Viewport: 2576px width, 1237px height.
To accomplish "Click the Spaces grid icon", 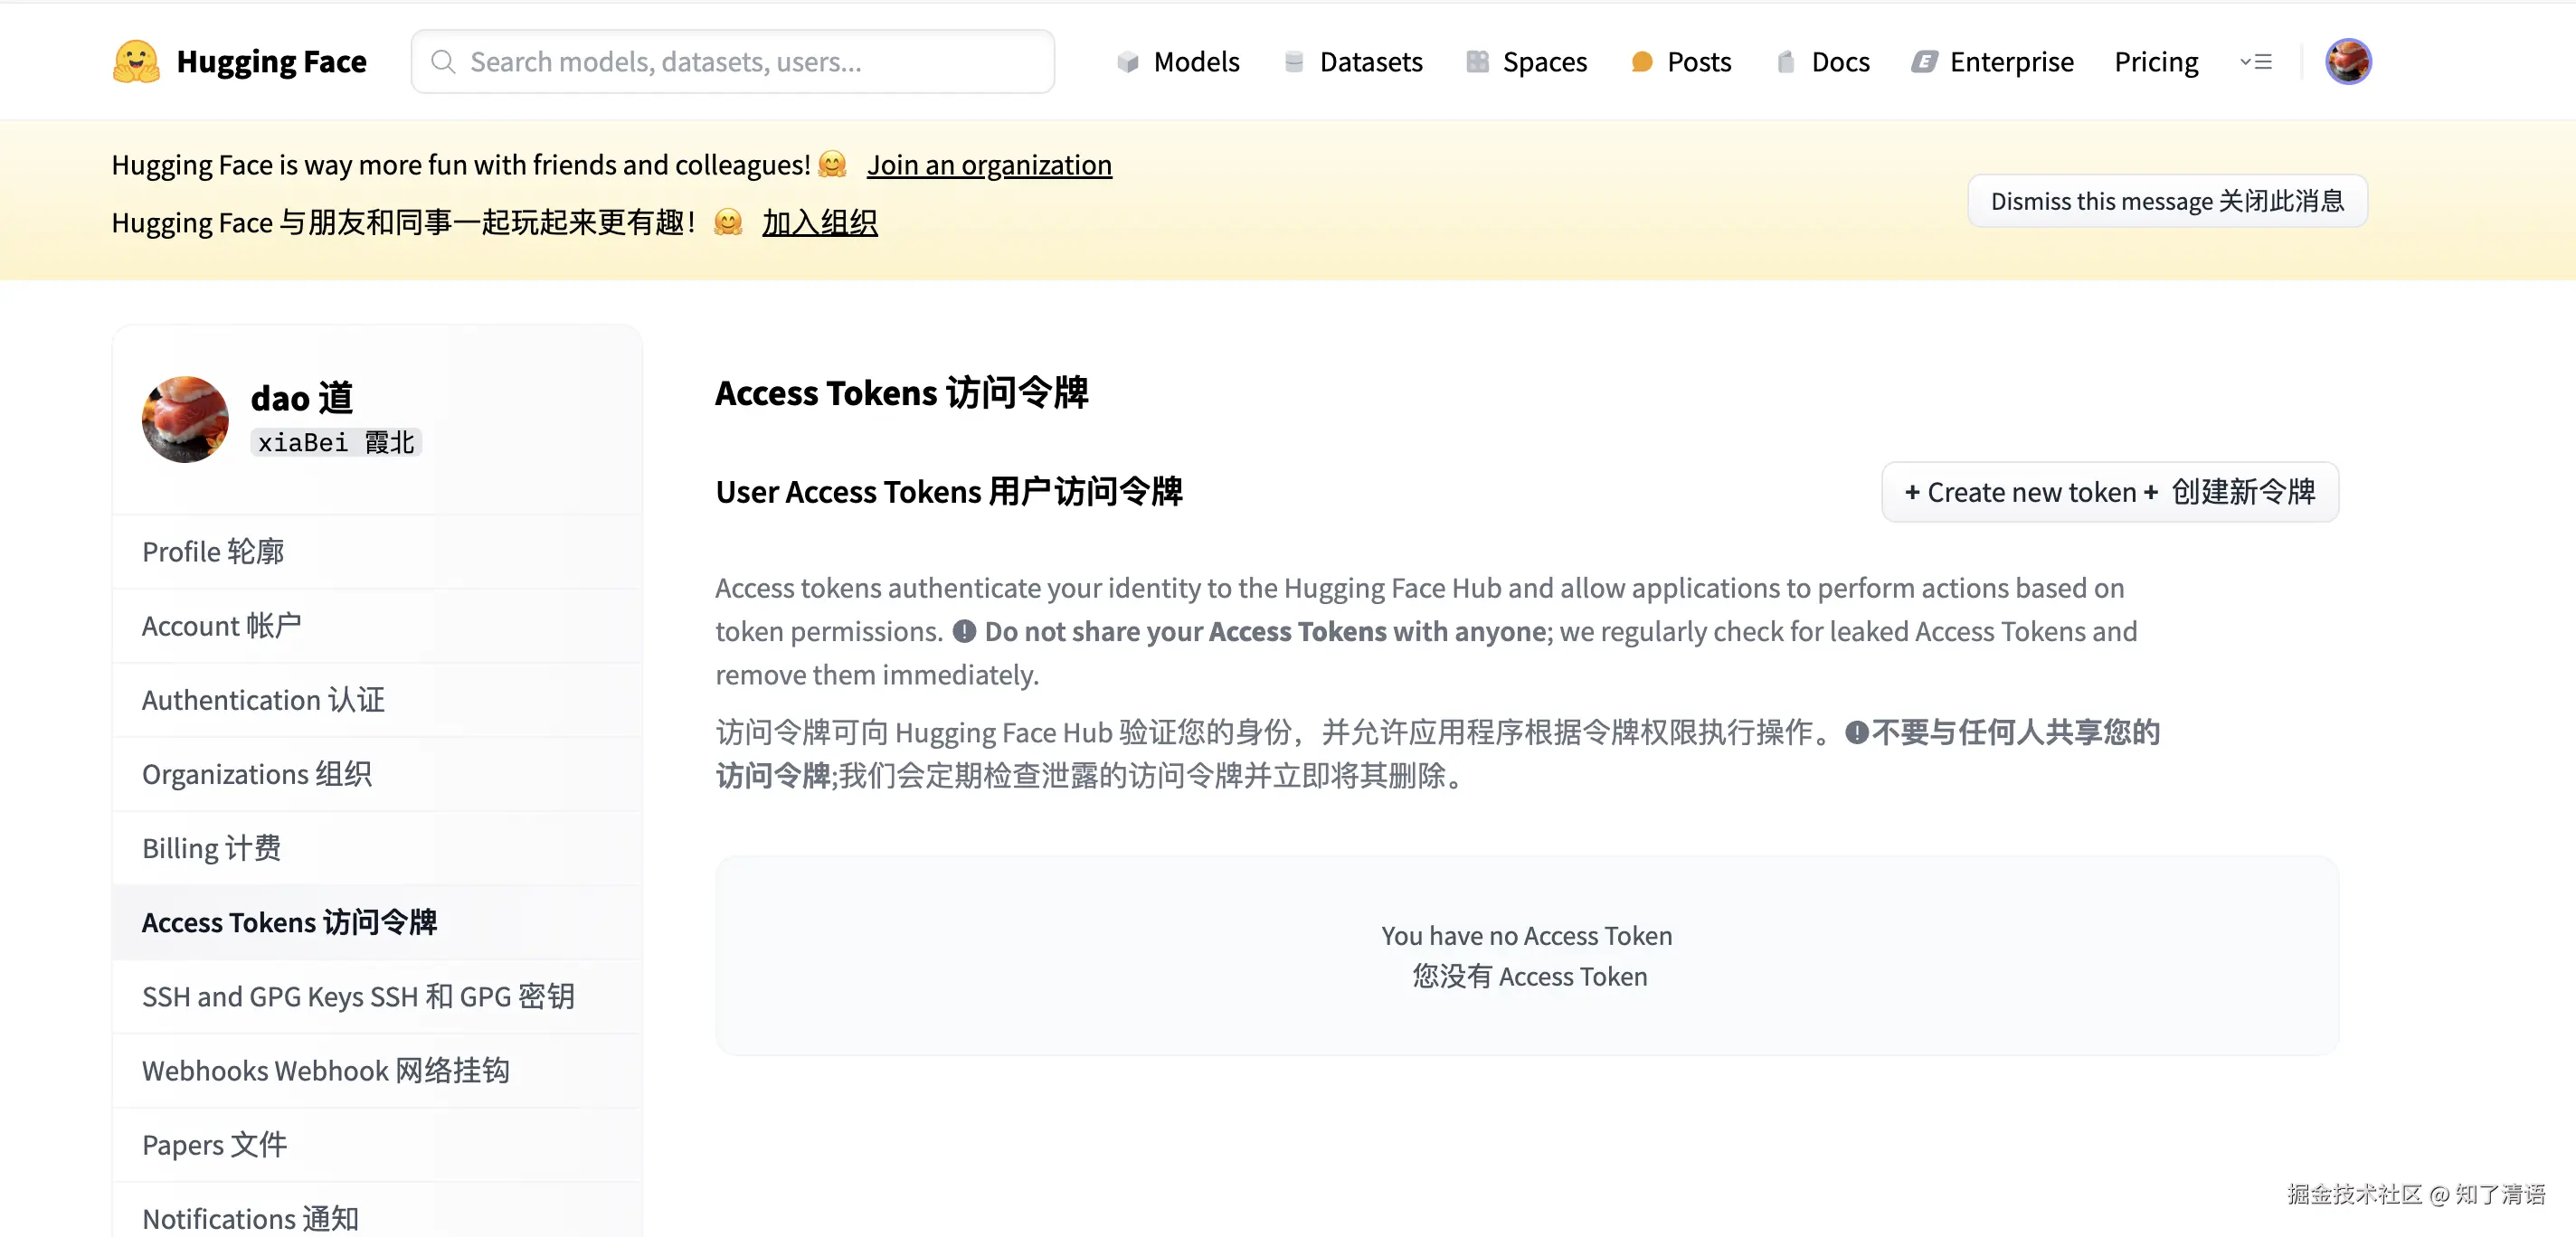I will pos(1477,62).
